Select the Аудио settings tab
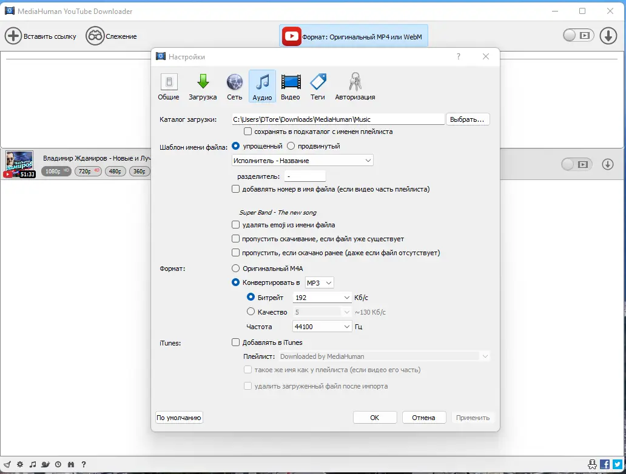Viewport: 626px width, 474px height. coord(262,86)
